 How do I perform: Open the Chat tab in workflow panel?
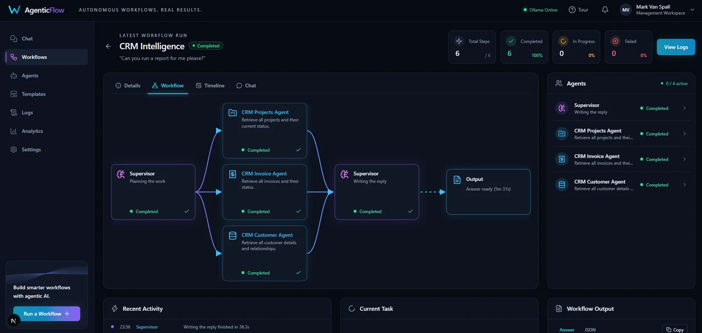click(x=246, y=86)
